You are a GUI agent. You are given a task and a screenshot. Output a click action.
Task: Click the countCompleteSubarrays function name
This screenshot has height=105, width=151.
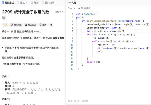(102, 21)
